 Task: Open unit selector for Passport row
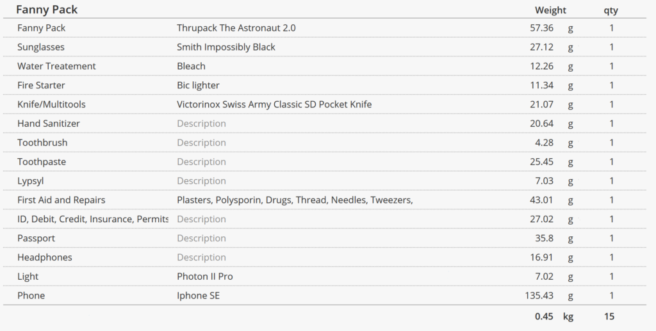click(570, 239)
